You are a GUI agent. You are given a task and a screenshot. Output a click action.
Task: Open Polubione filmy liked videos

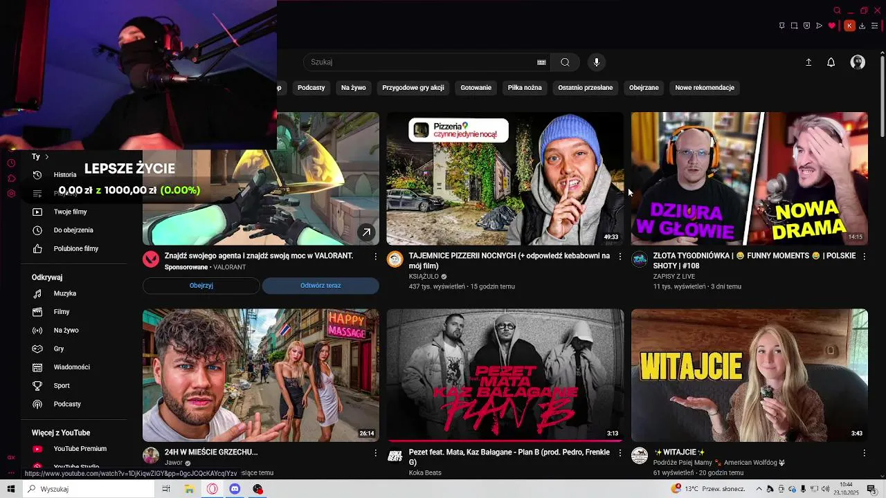76,248
